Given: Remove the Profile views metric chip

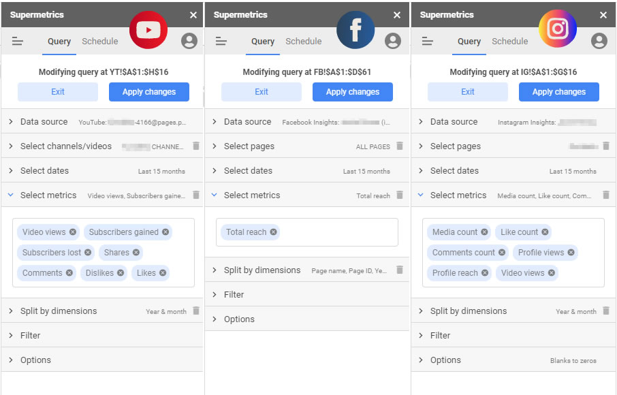Looking at the screenshot, I should tap(571, 253).
